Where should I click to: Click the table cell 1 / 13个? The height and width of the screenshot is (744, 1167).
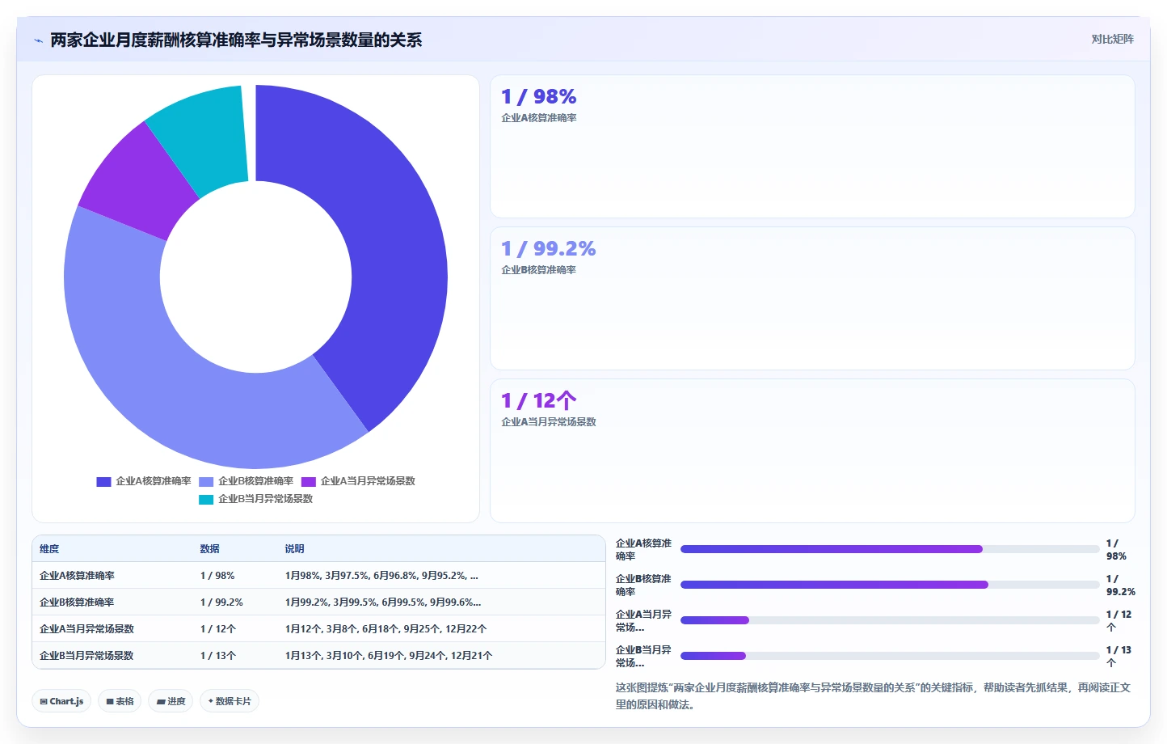click(x=218, y=656)
